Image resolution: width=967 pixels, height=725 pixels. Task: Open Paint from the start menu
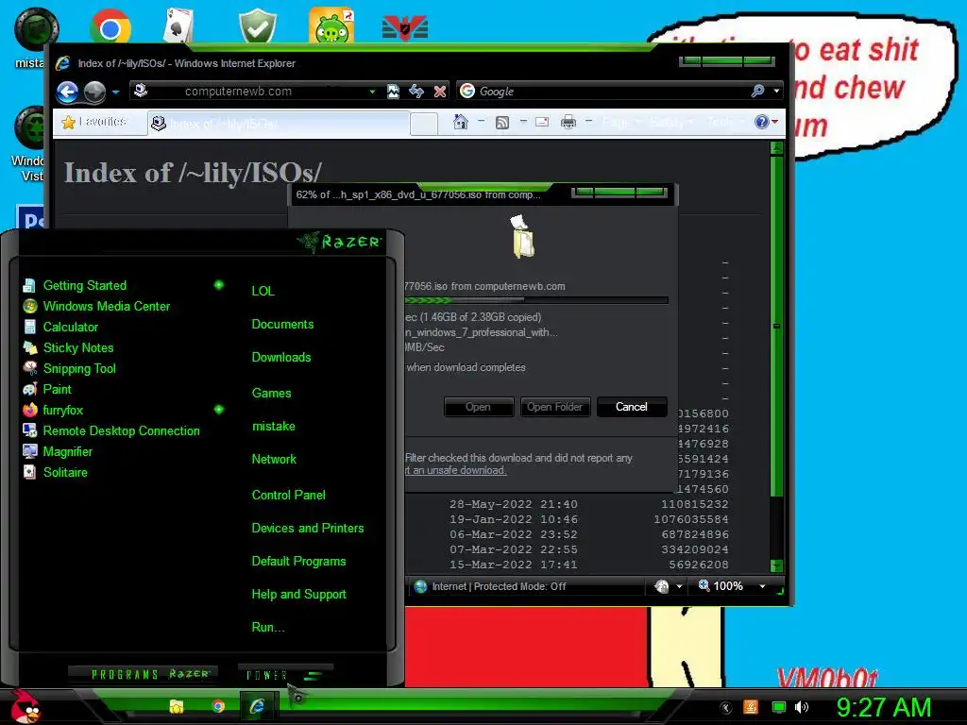(57, 389)
